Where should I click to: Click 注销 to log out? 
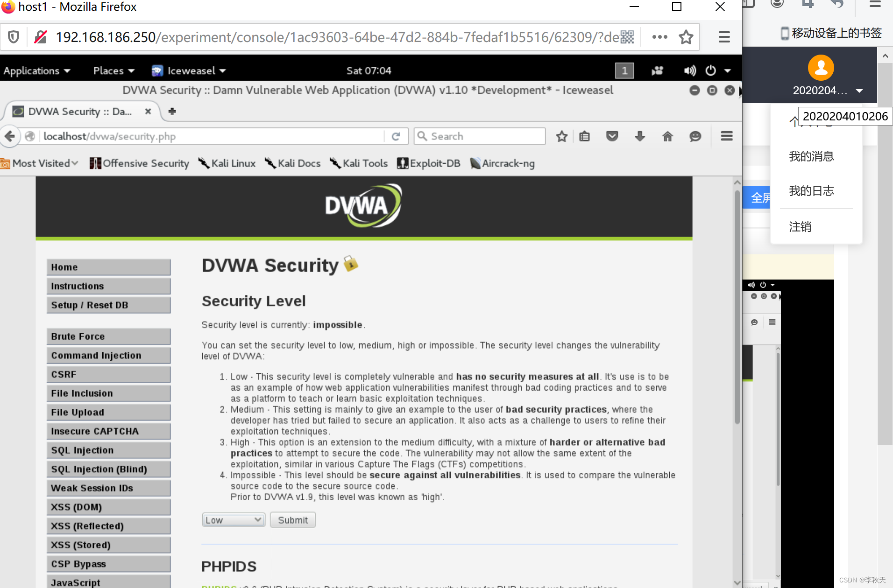800,227
